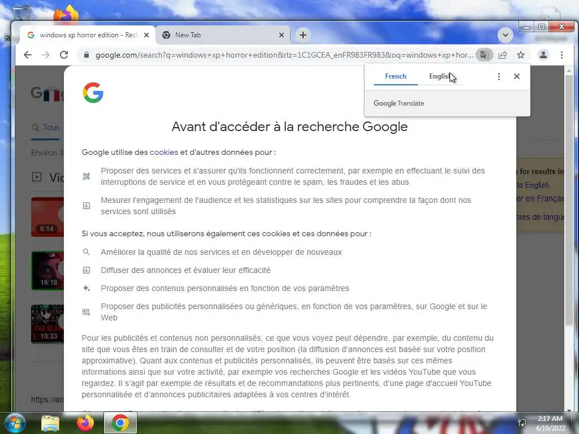
Task: Select French in the translate popup
Action: [395, 76]
